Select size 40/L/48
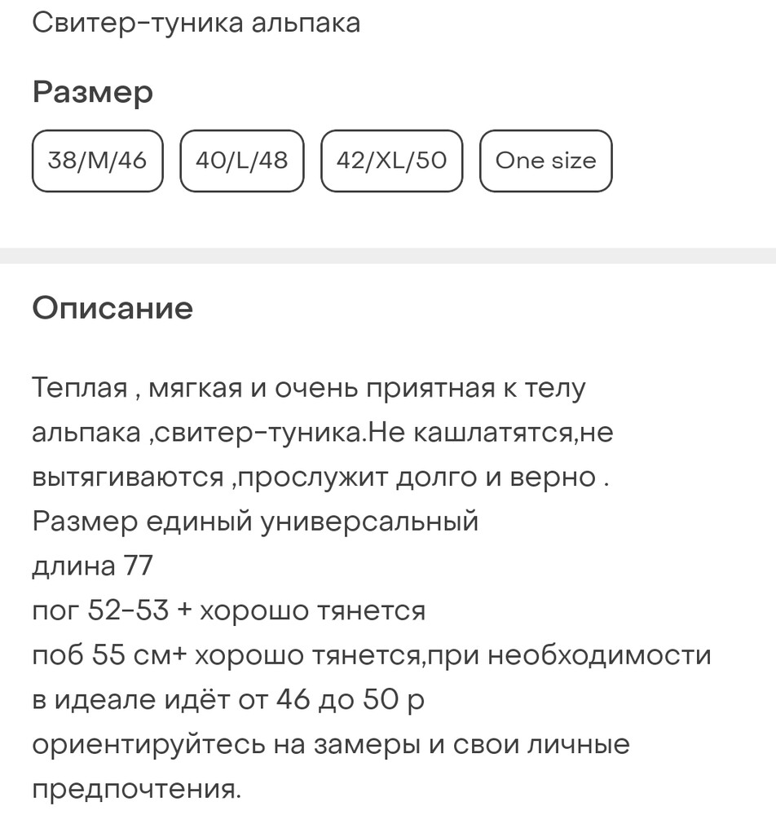The height and width of the screenshot is (815, 776). pyautogui.click(x=242, y=161)
